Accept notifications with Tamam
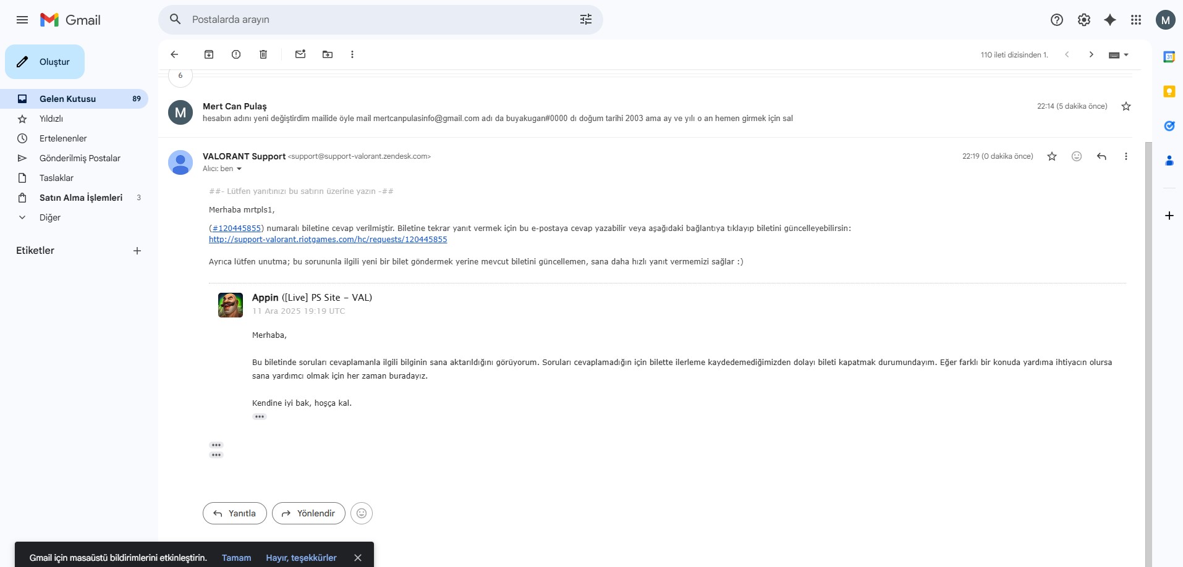1183x567 pixels. pyautogui.click(x=236, y=558)
